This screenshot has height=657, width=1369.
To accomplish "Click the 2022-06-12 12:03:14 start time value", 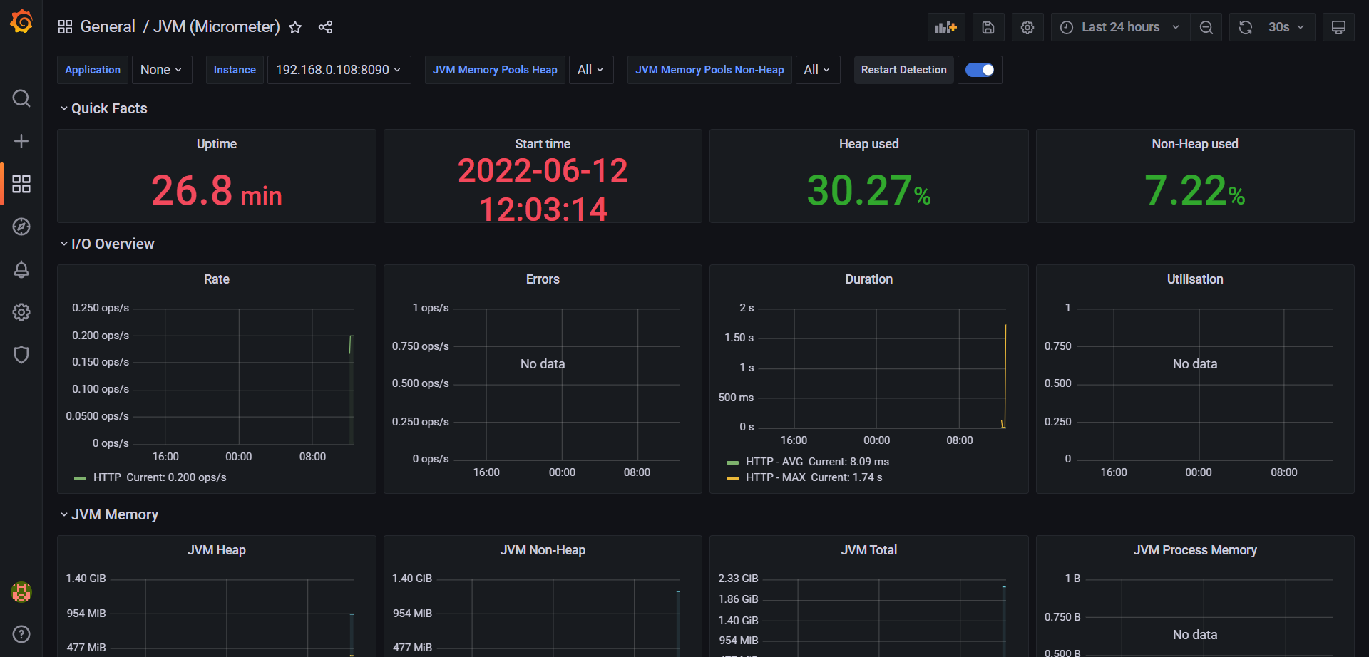I will click(x=543, y=190).
